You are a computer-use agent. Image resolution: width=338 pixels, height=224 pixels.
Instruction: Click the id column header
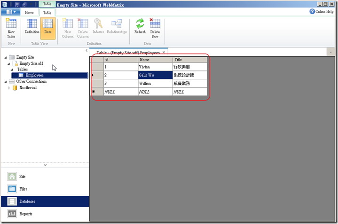pos(121,60)
